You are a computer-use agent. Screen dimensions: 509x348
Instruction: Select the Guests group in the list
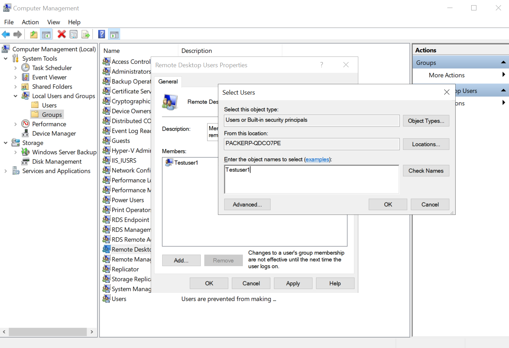pyautogui.click(x=121, y=141)
